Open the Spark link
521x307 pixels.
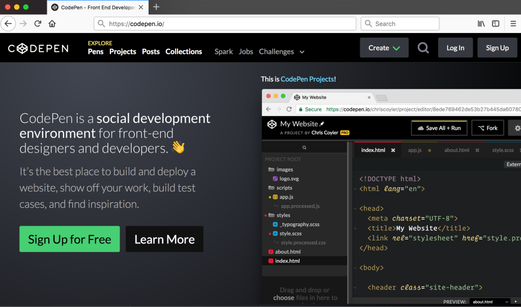(x=224, y=51)
